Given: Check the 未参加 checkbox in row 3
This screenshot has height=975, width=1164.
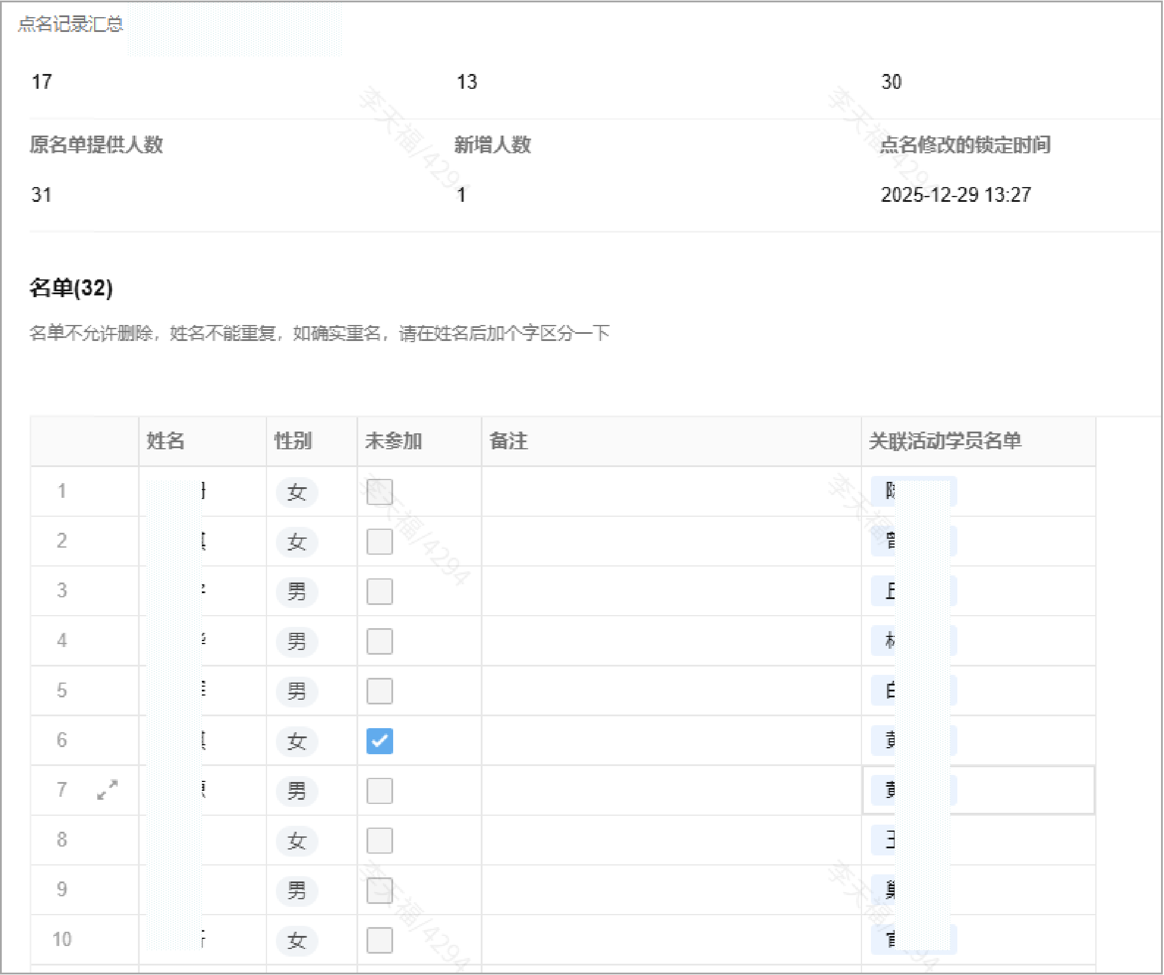Looking at the screenshot, I should [380, 591].
